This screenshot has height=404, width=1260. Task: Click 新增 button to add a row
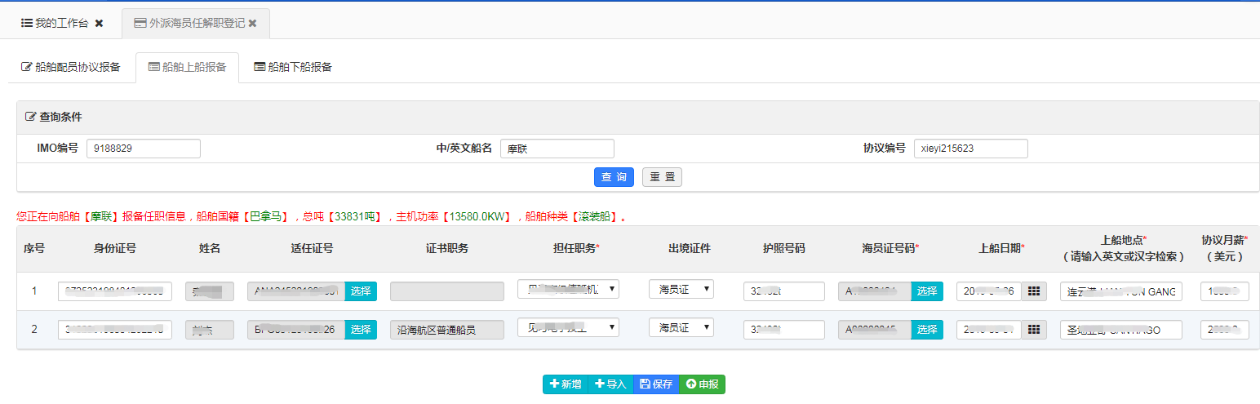[565, 384]
